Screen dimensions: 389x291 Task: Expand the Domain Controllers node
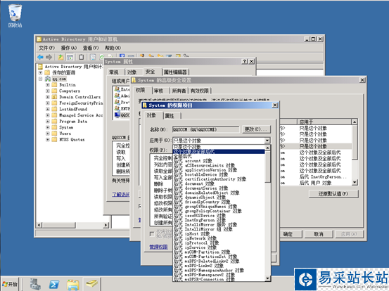tap(47, 97)
